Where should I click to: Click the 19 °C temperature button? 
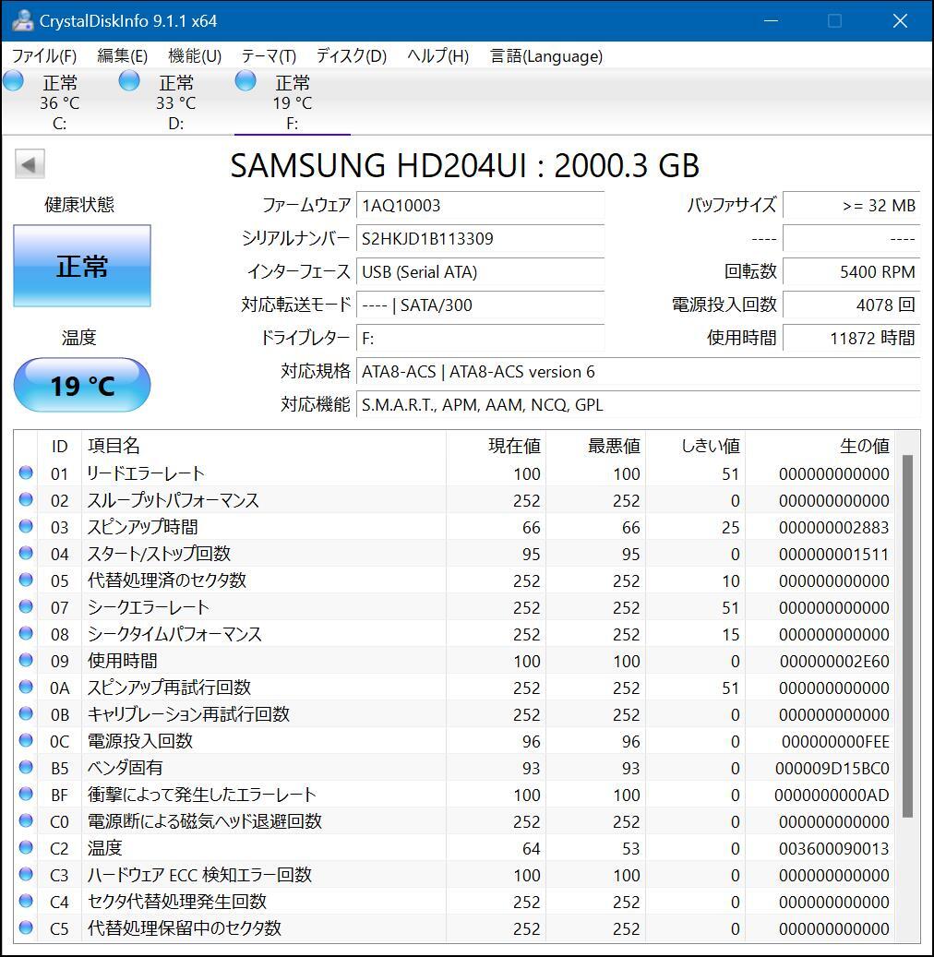[82, 385]
